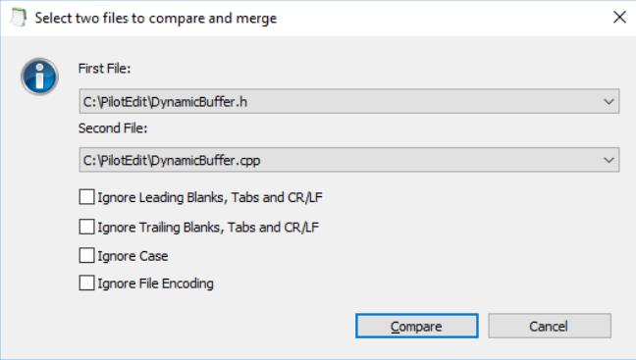Click into the DynamicBuffer.h path field
This screenshot has height=360, width=636.
pos(349,101)
